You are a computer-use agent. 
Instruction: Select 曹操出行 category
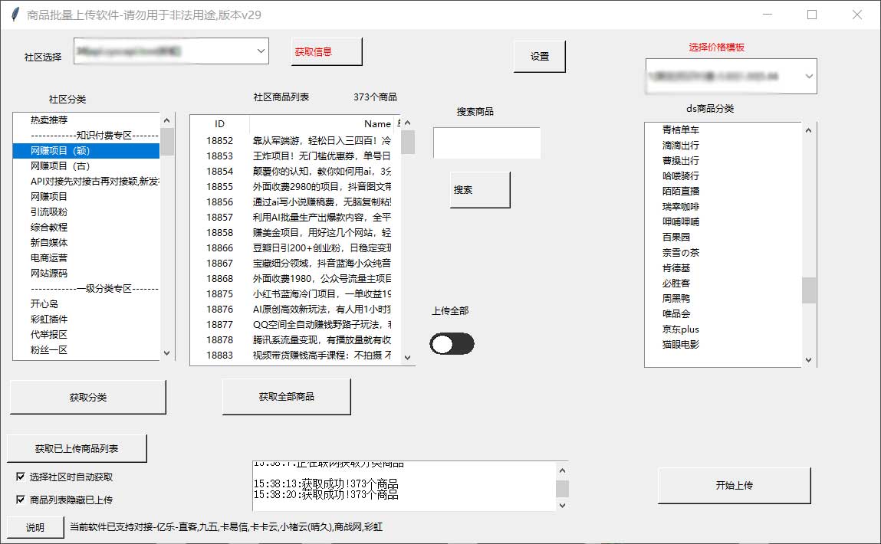point(723,161)
